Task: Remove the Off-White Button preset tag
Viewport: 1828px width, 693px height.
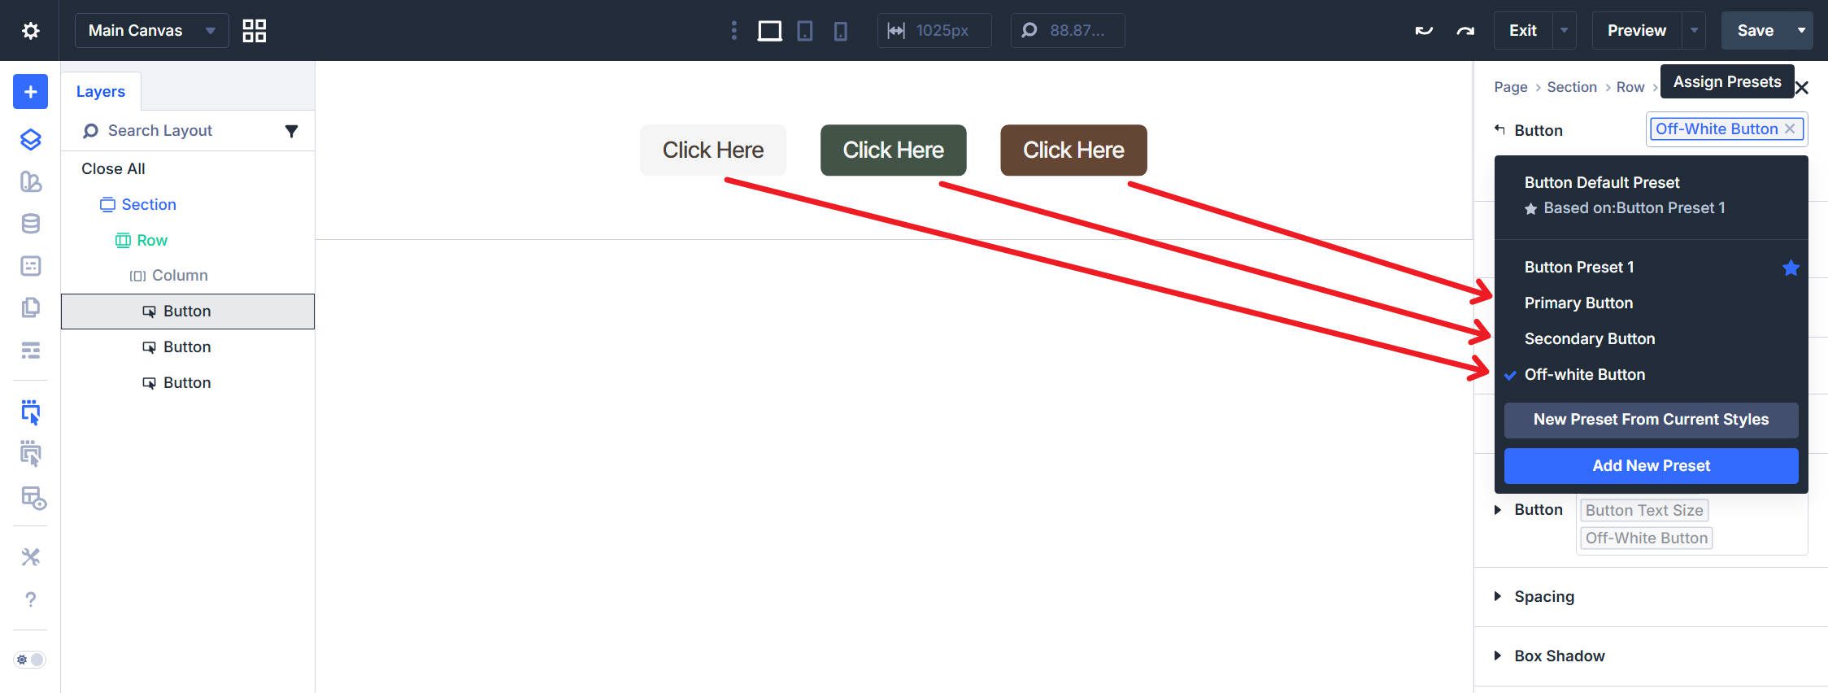Action: [x=1789, y=129]
